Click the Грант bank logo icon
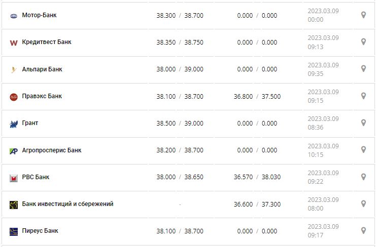376x247 pixels. coord(14,124)
